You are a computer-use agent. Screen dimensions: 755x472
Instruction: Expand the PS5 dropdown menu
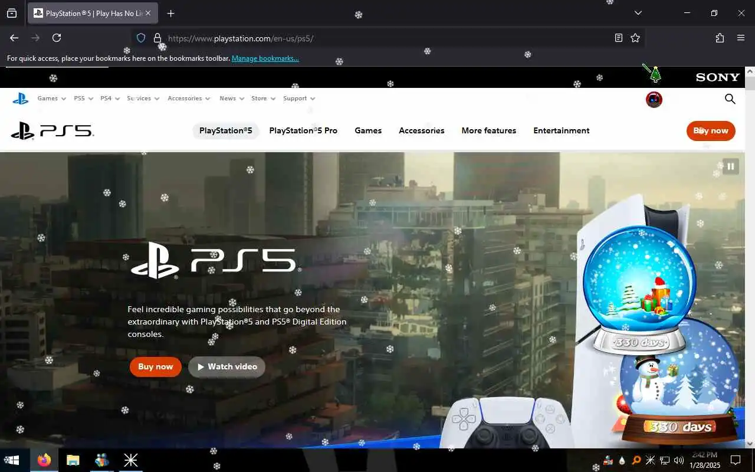tap(83, 99)
